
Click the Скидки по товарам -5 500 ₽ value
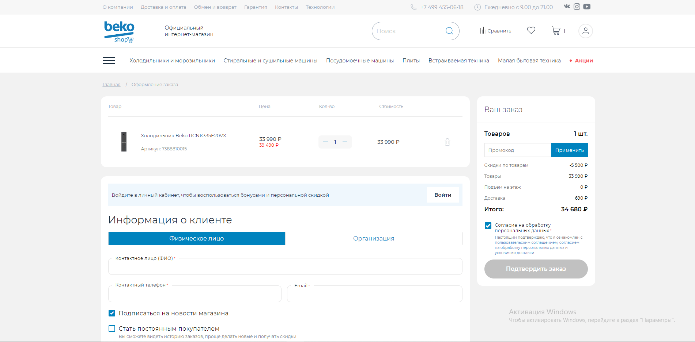pyautogui.click(x=578, y=165)
